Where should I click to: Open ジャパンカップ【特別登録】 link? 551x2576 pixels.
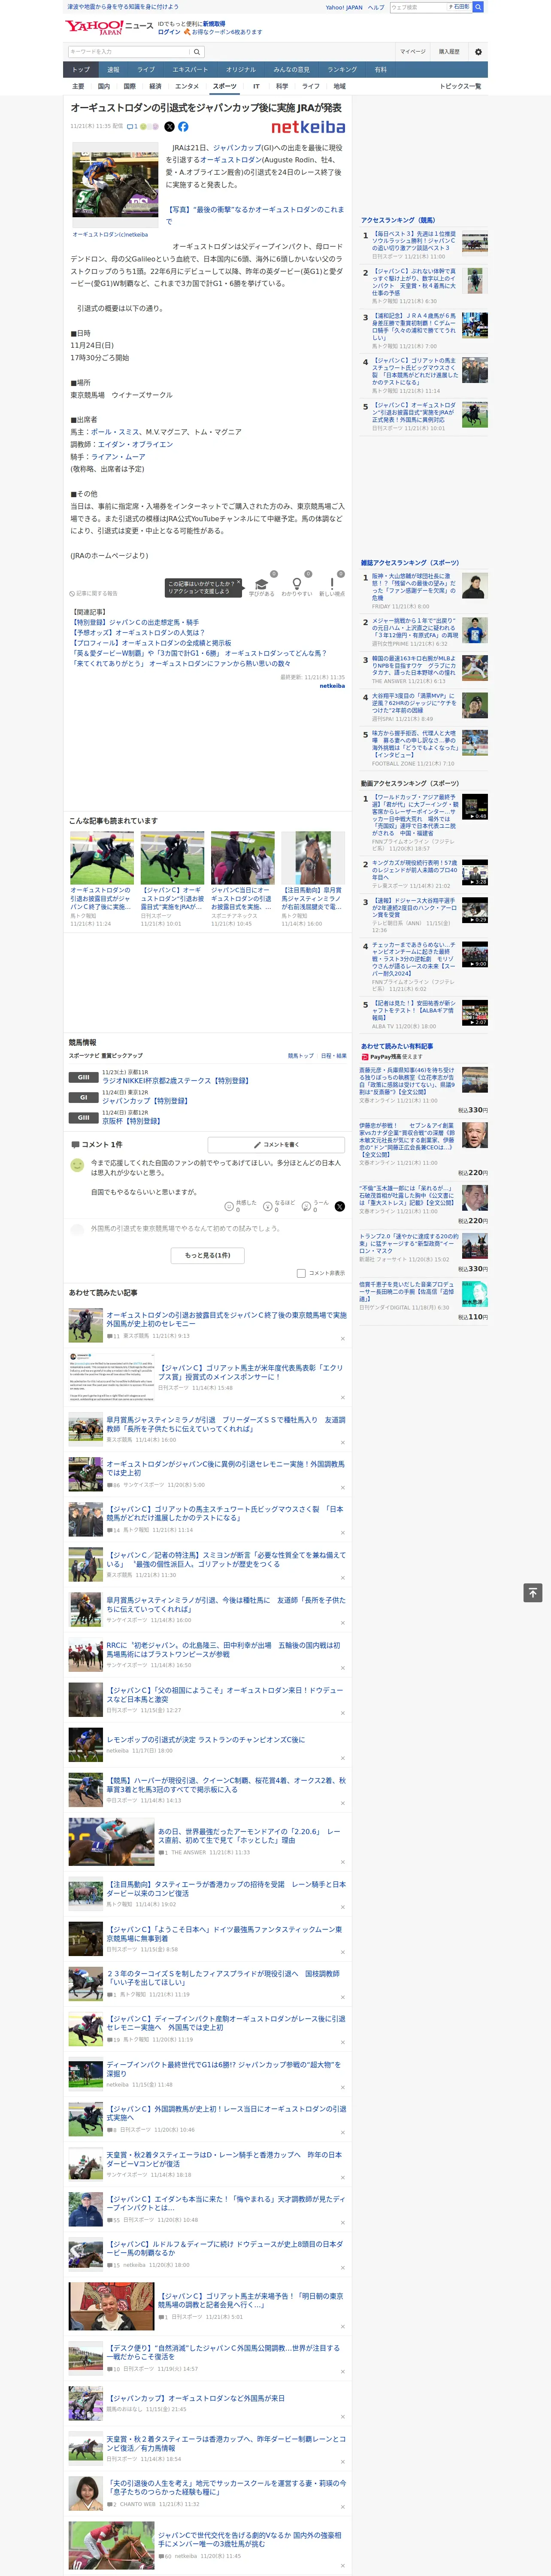145,1100
